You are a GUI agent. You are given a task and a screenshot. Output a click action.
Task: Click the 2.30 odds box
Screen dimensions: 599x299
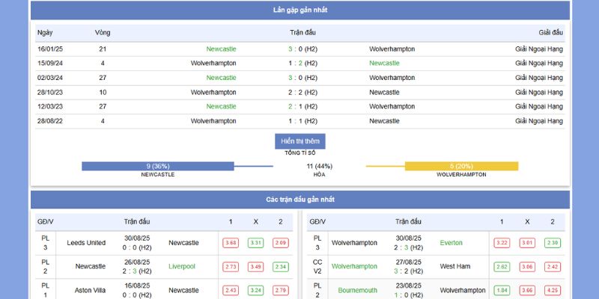click(x=553, y=243)
